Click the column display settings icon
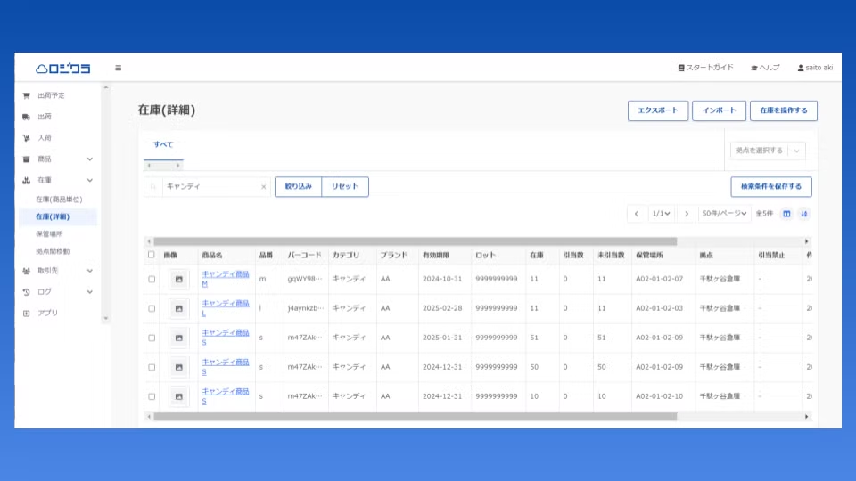This screenshot has height=481, width=856. click(x=786, y=214)
